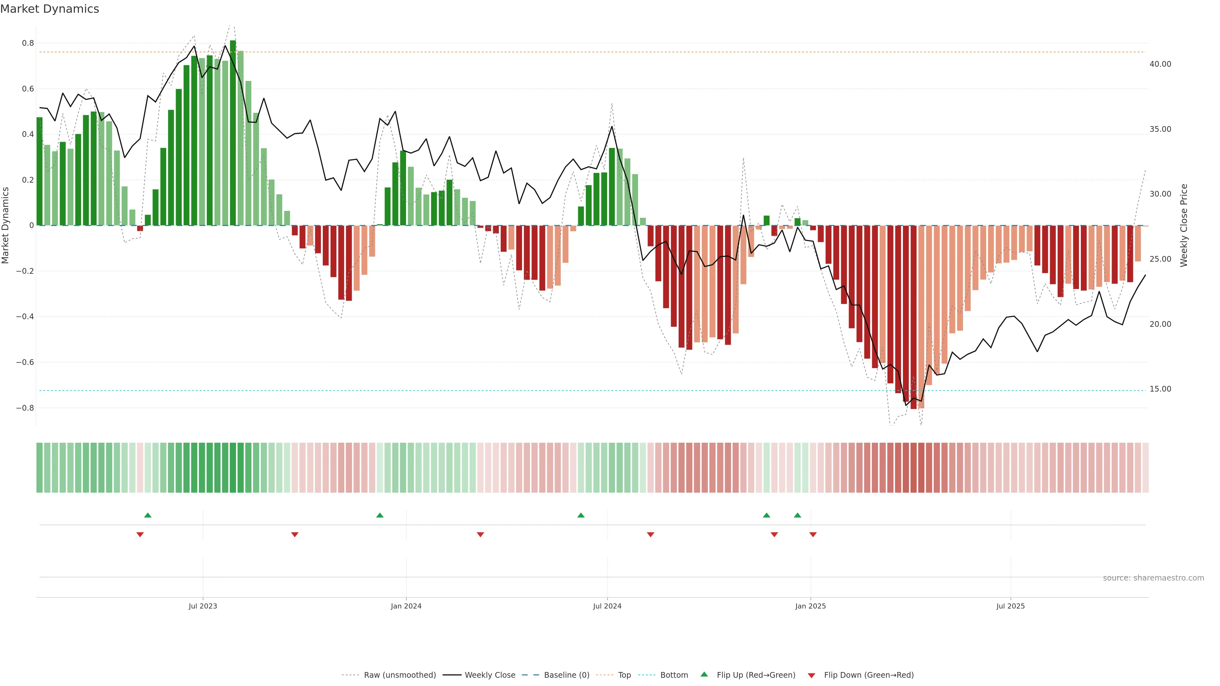
Task: Click the Jan 2025 axis label
Action: (810, 606)
